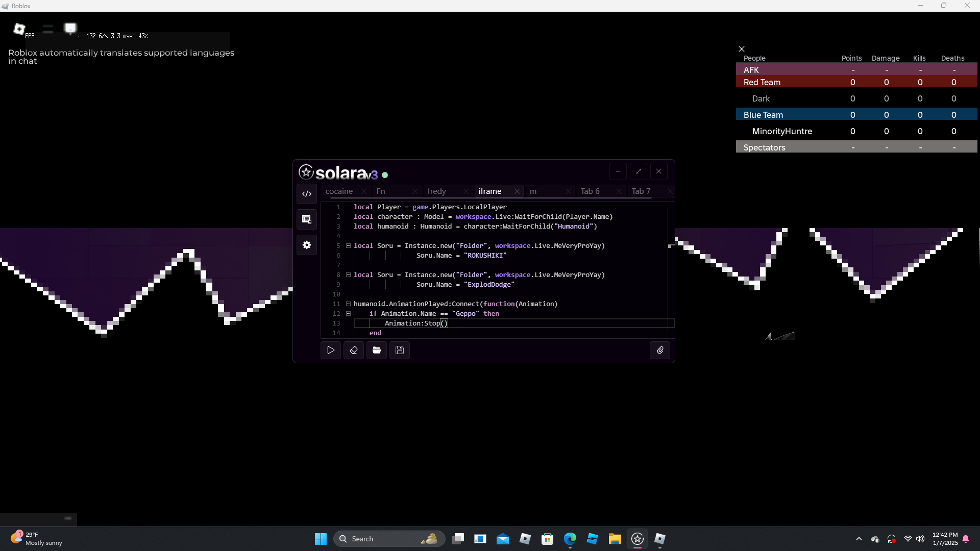
Task: Open the script hub sidebar icon
Action: click(307, 219)
